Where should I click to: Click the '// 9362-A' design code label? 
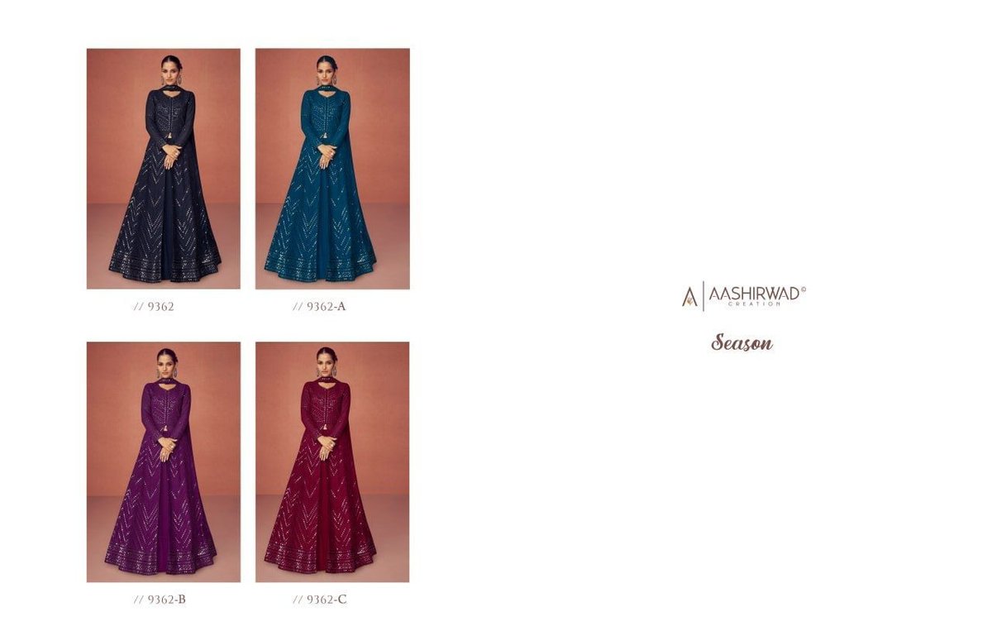click(x=319, y=306)
